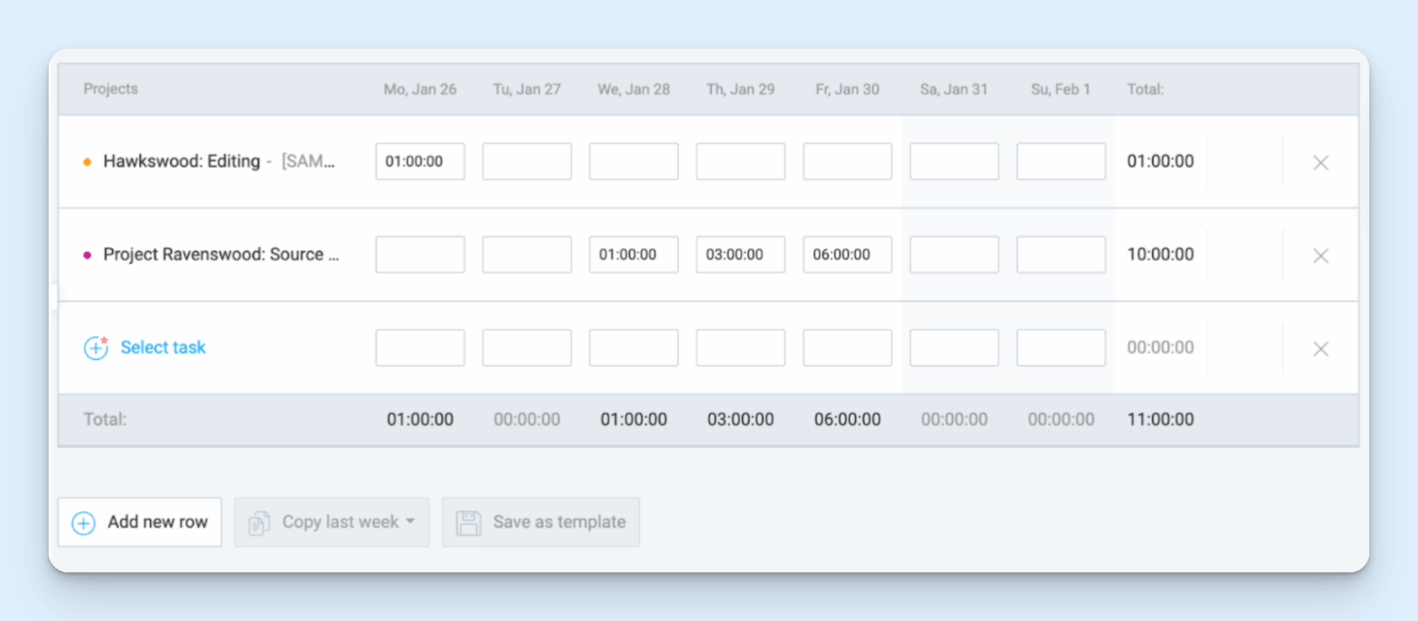Click the orange dot of Hawkswood project
The image size is (1418, 621).
coord(87,162)
